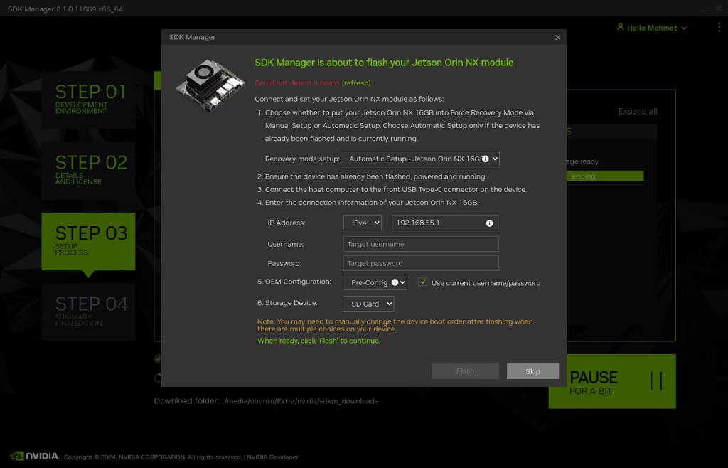Click PAUSE FOR A BIT button
The image size is (728, 468).
coord(612,382)
